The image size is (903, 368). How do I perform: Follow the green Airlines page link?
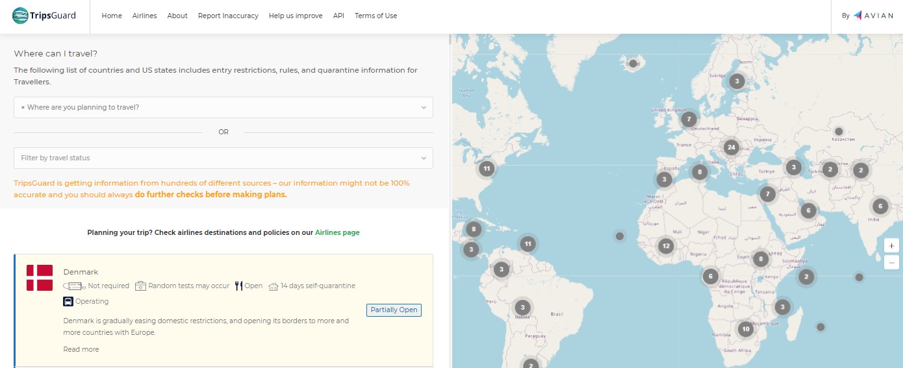point(337,232)
